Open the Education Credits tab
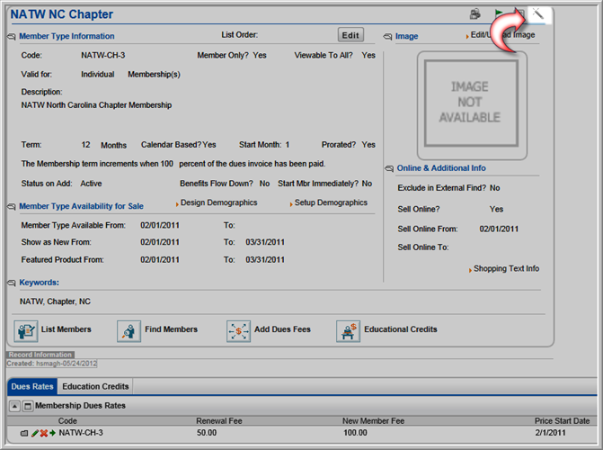The height and width of the screenshot is (450, 603). pos(95,386)
